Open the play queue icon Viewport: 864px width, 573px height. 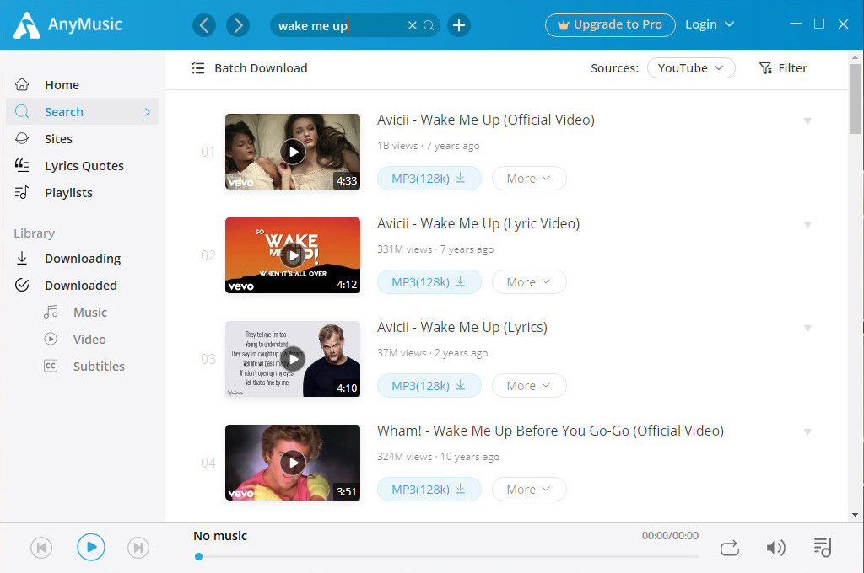[x=822, y=547]
